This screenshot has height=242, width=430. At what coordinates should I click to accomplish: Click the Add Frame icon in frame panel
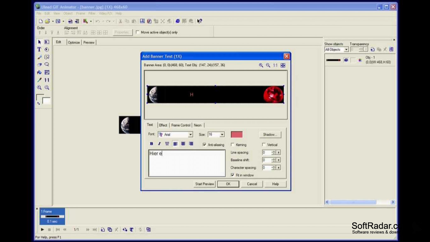pyautogui.click(x=103, y=230)
